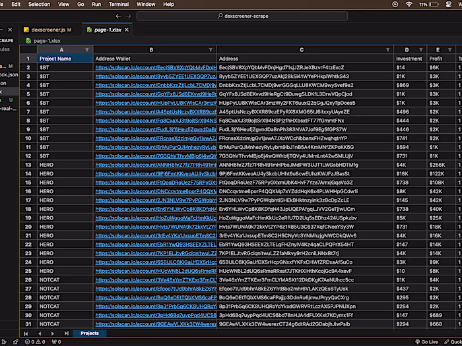Open the solscan link starting HoZoWggoMaFcHmKkUc
Screen dimensions: 462x346
156,218
